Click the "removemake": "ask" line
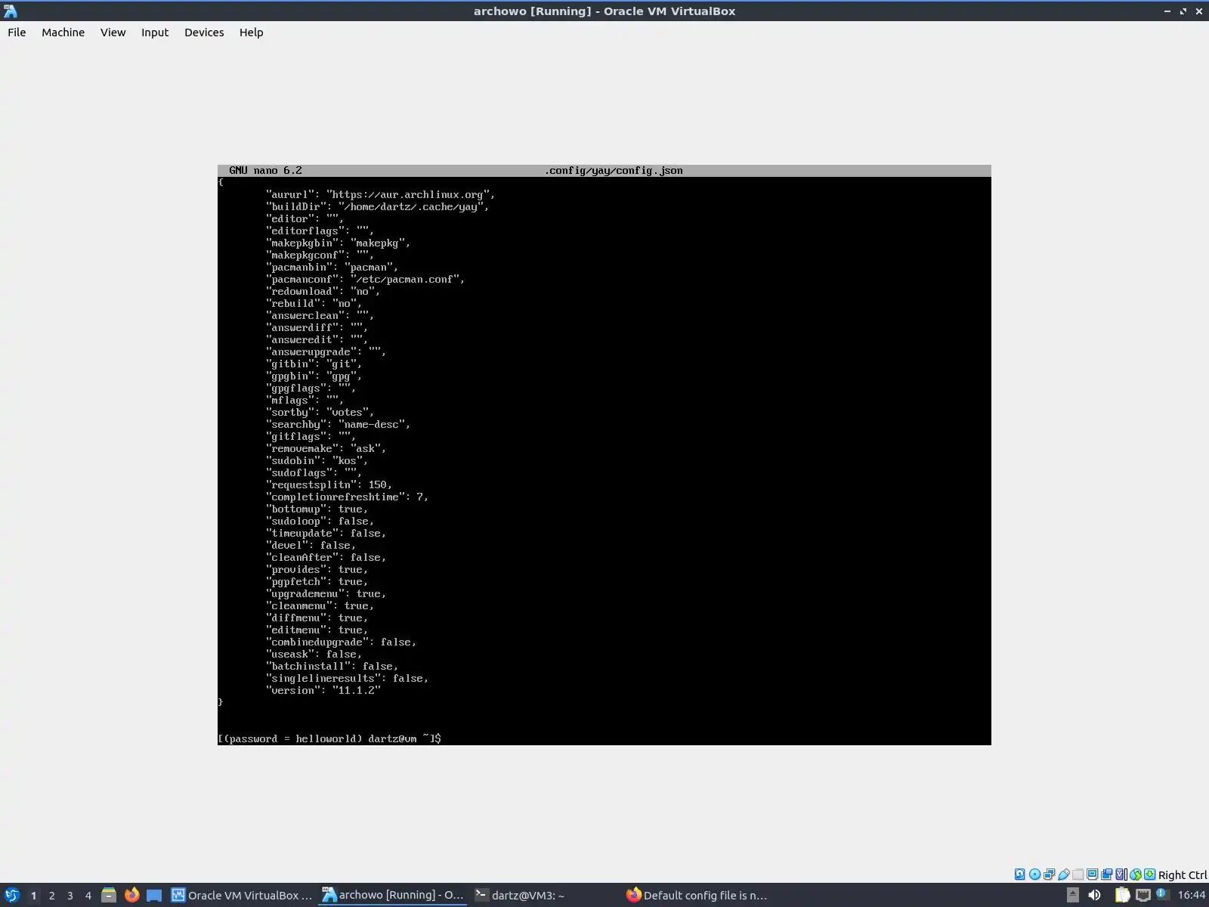 click(326, 448)
